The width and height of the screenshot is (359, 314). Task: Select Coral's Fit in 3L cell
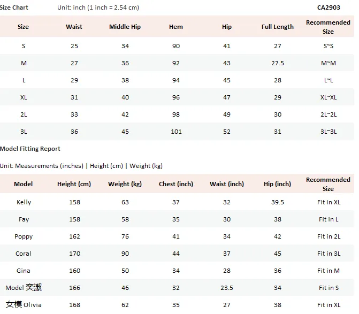(x=329, y=254)
